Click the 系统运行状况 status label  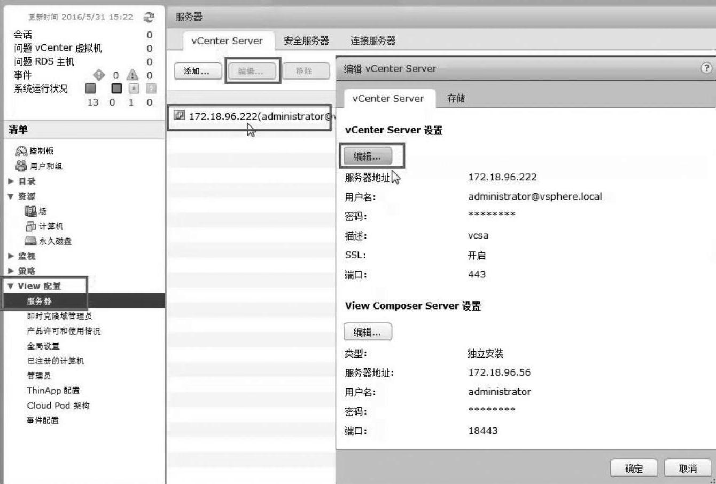pyautogui.click(x=41, y=89)
